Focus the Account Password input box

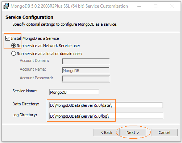pyautogui.click(x=86, y=79)
